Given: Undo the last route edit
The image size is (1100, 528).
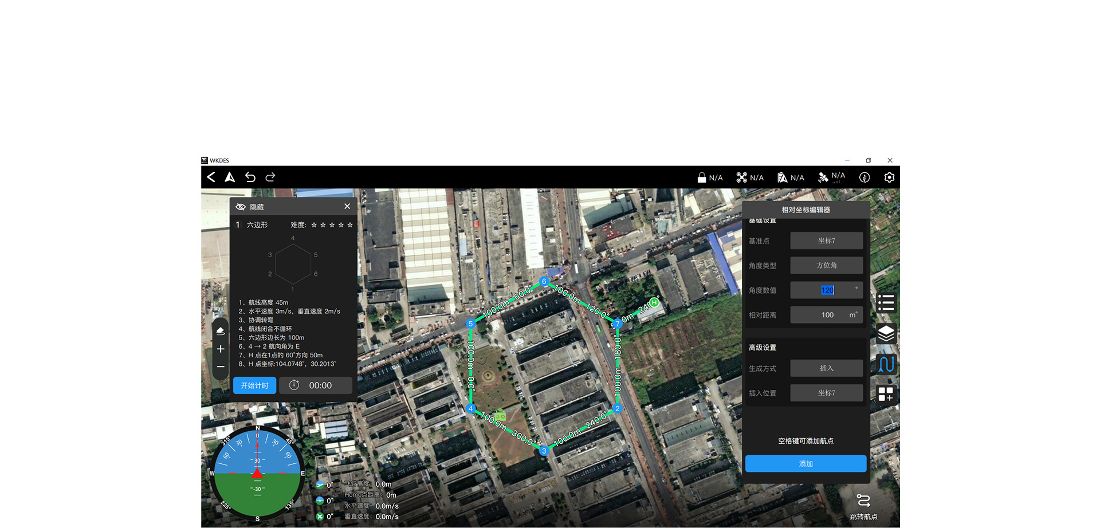Looking at the screenshot, I should [250, 177].
